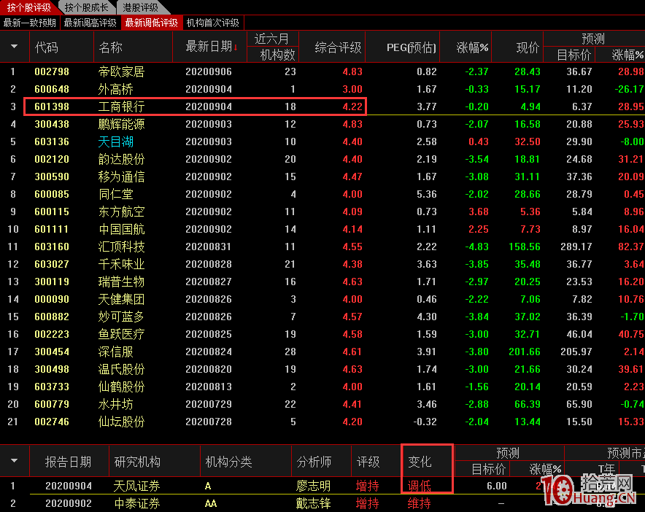Select stock row 同仁堂
This screenshot has width=645, height=512.
tap(322, 194)
